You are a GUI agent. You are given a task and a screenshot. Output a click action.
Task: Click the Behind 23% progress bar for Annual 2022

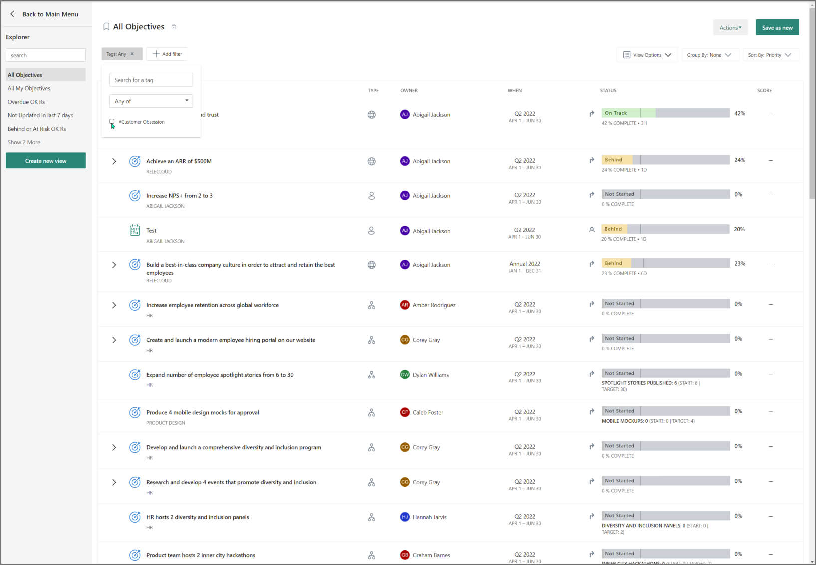(666, 263)
